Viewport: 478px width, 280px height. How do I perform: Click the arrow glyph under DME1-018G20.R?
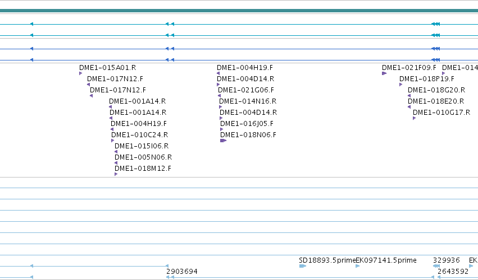(409, 96)
